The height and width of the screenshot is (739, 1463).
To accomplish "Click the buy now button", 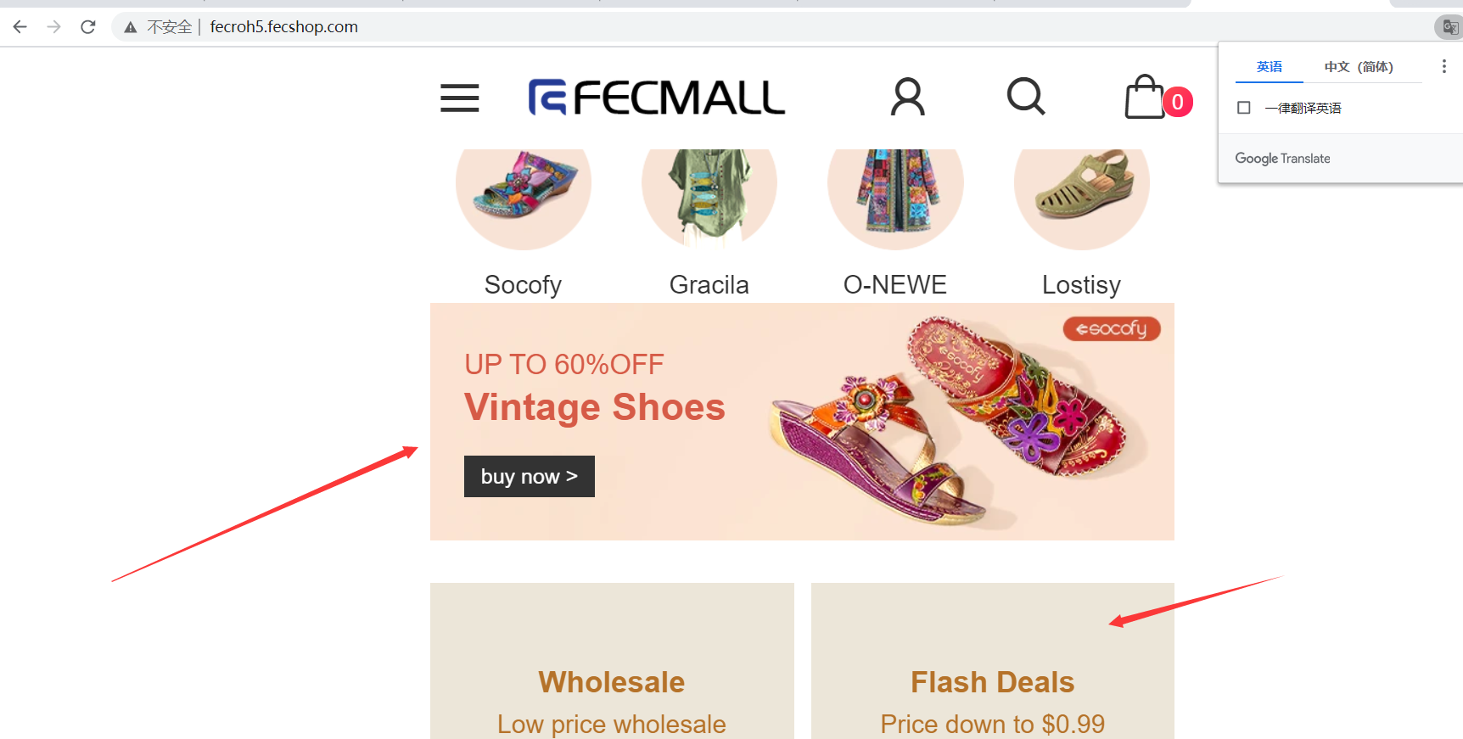I will click(x=529, y=477).
